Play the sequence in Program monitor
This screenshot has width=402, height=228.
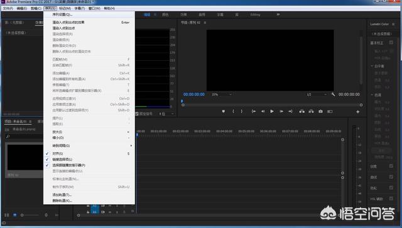click(272, 111)
